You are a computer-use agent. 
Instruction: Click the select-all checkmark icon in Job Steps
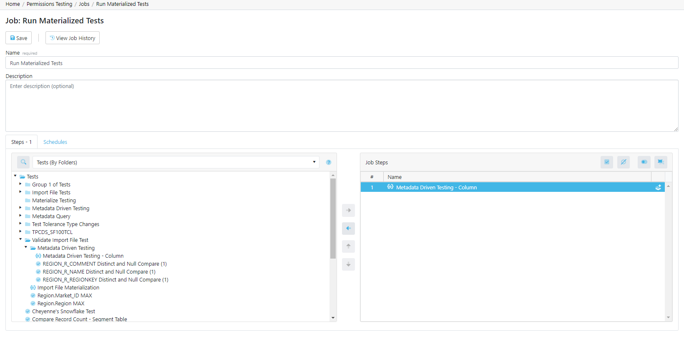pyautogui.click(x=607, y=162)
